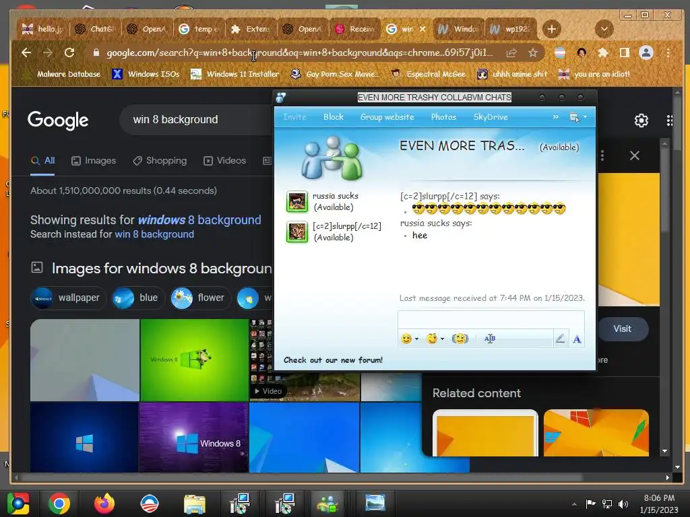This screenshot has width=690, height=517.
Task: Open File Explorer from taskbar
Action: 195,504
